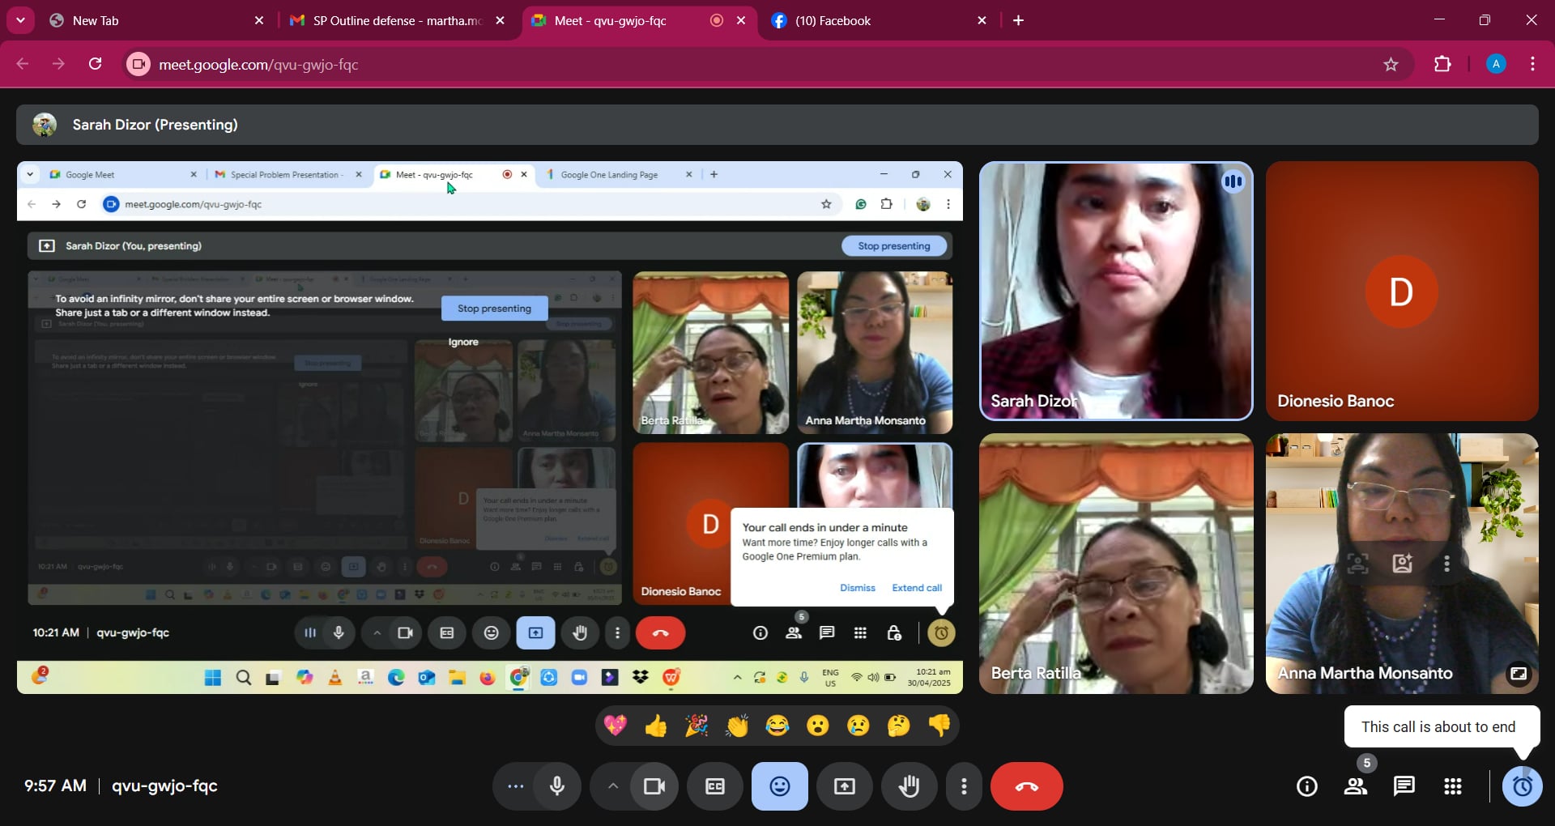
Task: Bookmark this page with star icon
Action: click(x=1391, y=65)
